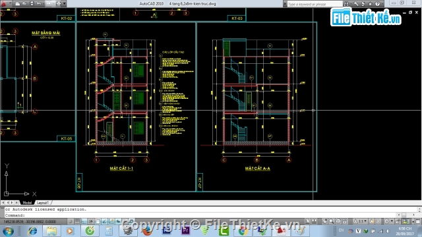This screenshot has width=422, height=237.
Task: Click the Redo arrow icon
Action: pyautogui.click(x=49, y=3)
